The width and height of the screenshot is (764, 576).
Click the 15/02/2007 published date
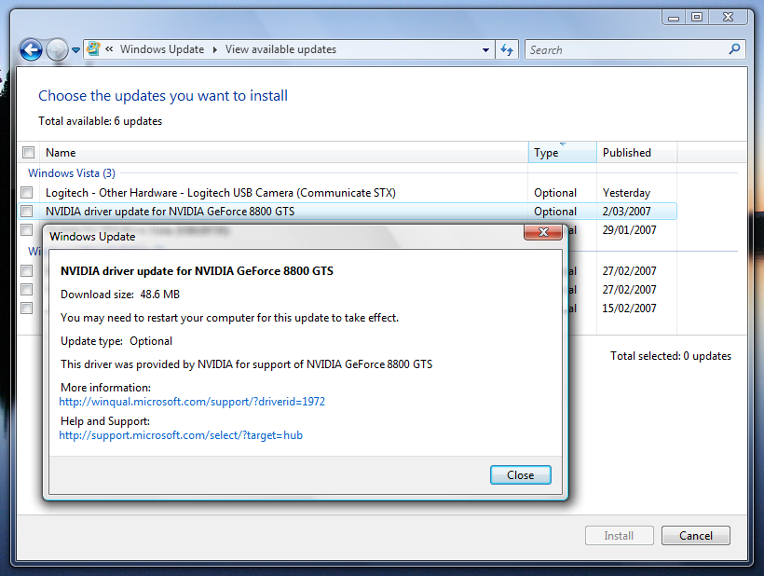point(629,308)
